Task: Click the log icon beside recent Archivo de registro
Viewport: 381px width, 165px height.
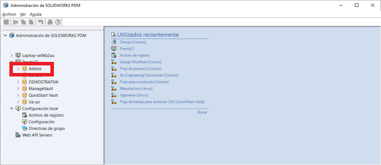Action: point(114,55)
